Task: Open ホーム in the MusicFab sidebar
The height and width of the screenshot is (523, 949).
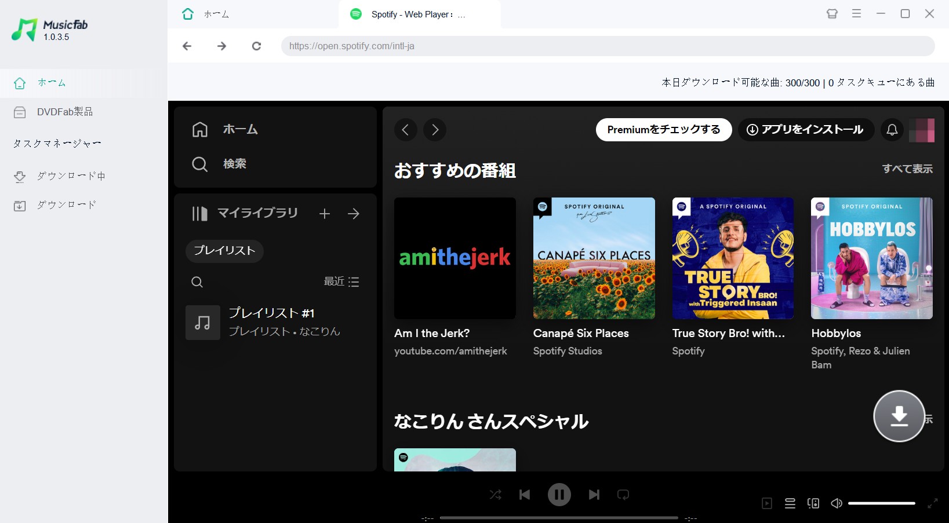Action: (83, 83)
